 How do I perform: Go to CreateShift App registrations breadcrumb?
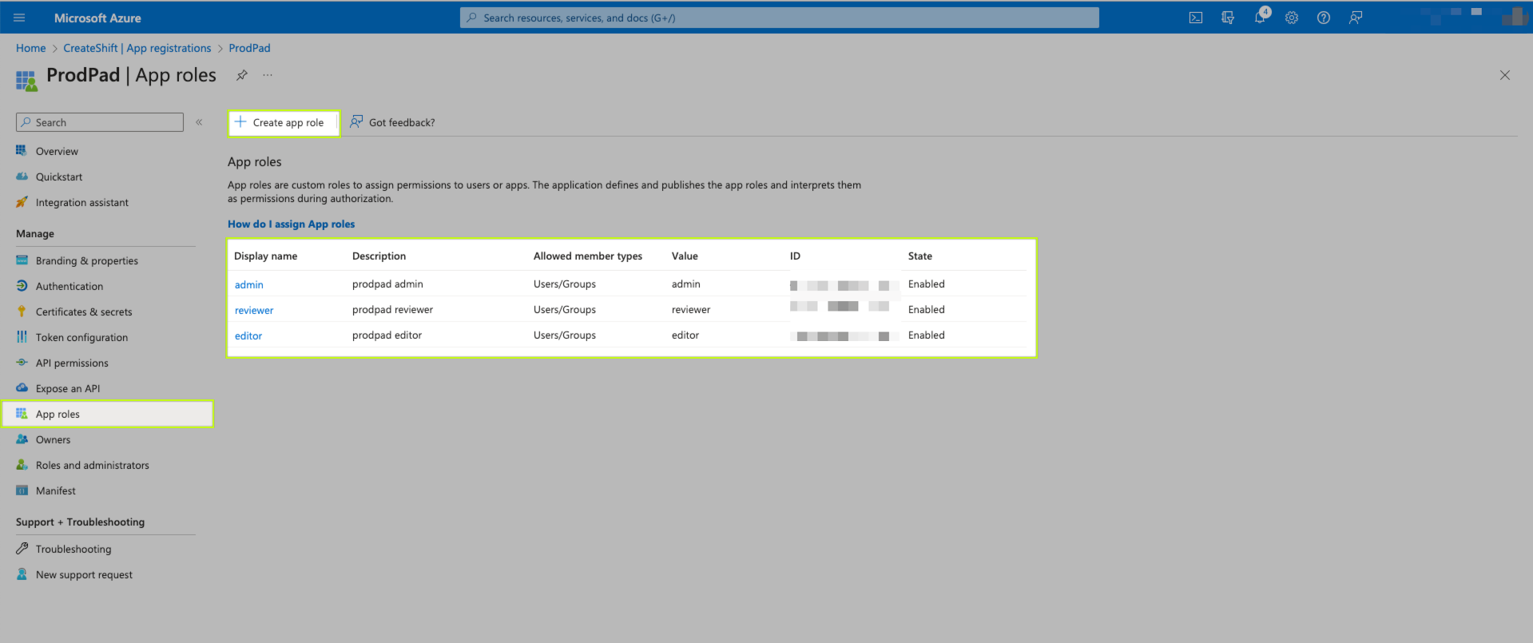tap(137, 48)
